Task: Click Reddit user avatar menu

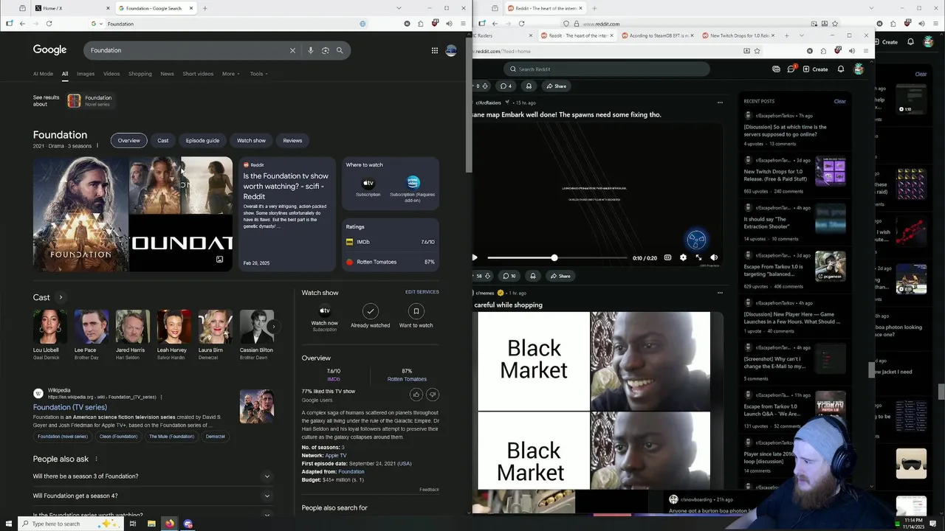Action: point(859,69)
